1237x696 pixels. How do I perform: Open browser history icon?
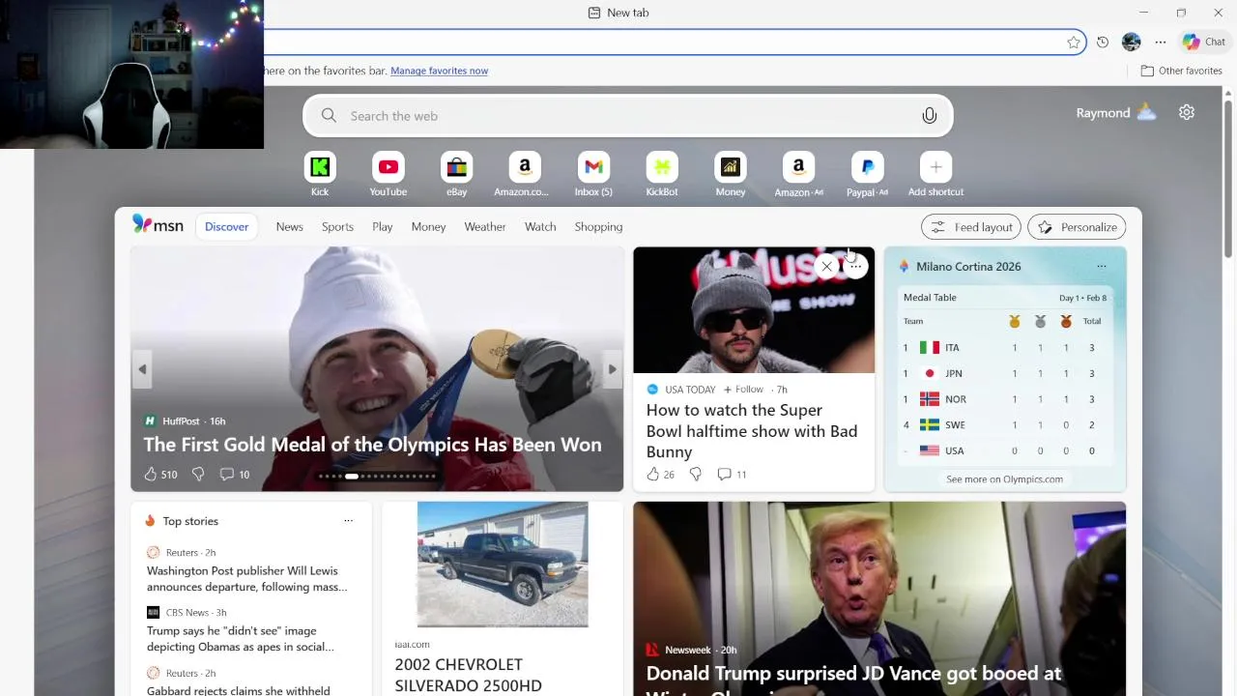1103,42
